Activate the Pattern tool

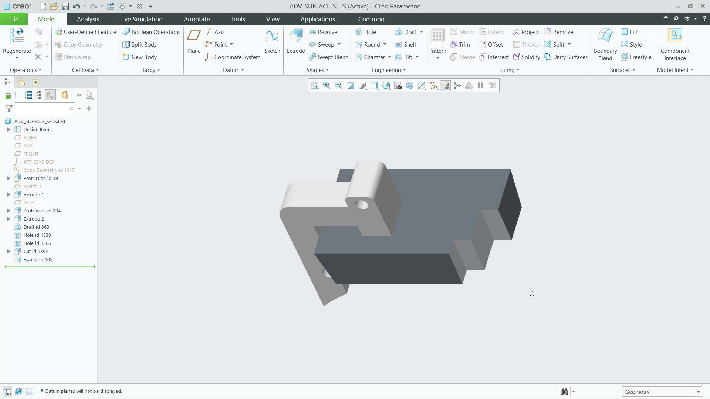coord(437,41)
